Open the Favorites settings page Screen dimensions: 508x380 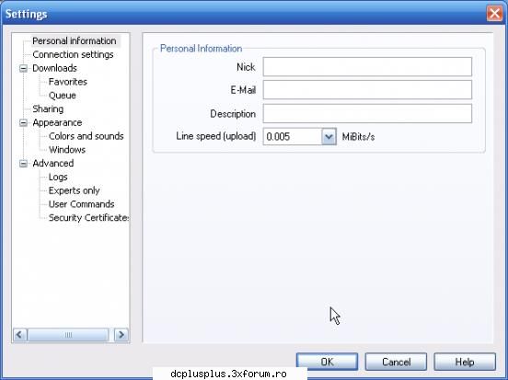[x=68, y=82]
